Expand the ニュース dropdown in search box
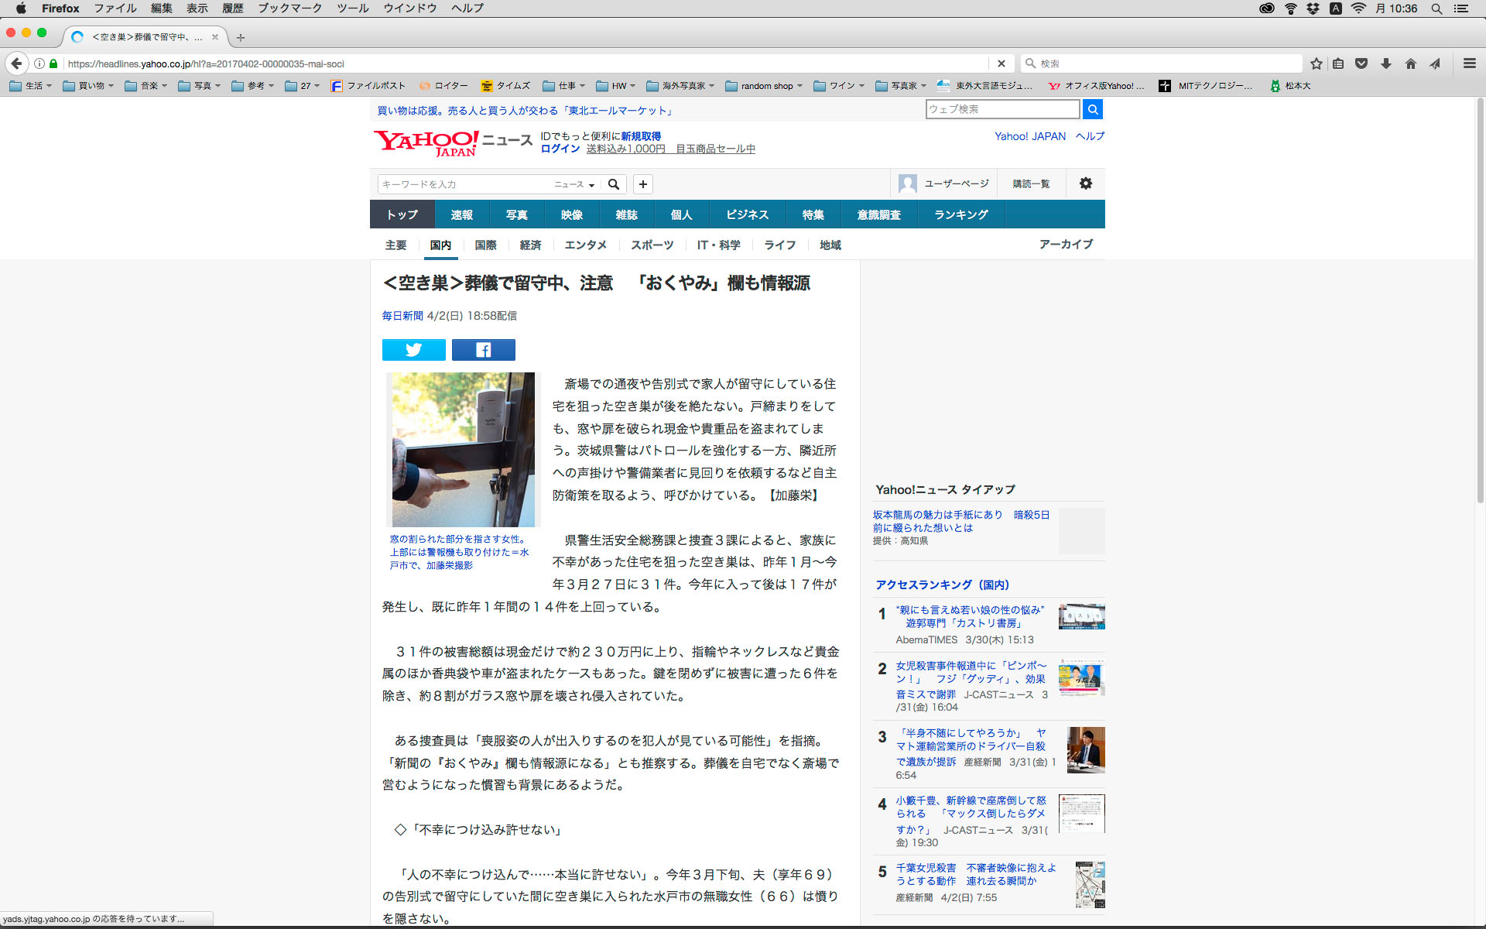Viewport: 1486px width, 929px height. 574,184
